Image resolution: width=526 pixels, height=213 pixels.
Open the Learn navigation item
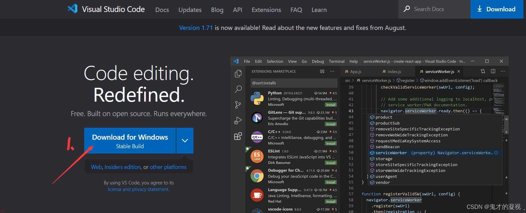click(319, 10)
